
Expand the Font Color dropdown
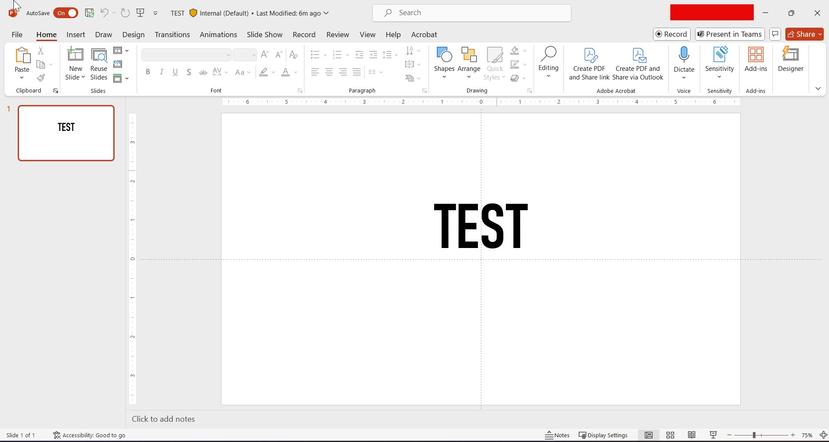(x=294, y=73)
